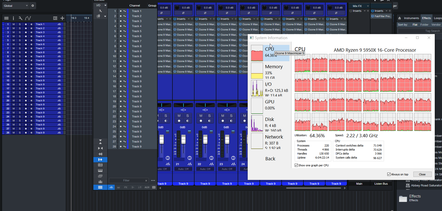Uncheck Show one graph per CPU
This screenshot has width=442, height=211.
[x=296, y=165]
